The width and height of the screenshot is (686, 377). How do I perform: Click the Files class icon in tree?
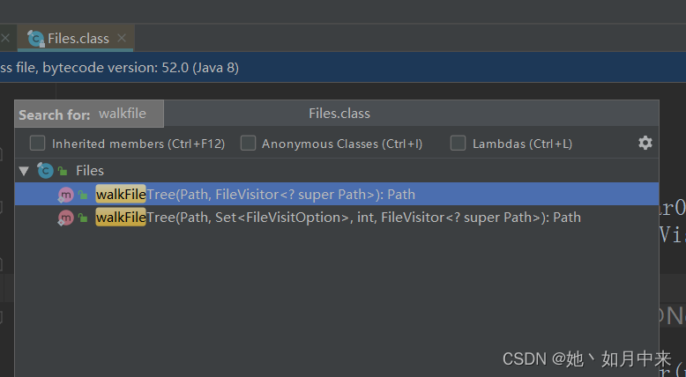(45, 170)
